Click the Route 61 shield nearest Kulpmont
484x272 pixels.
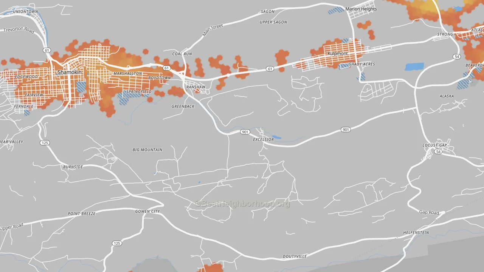coord(270,69)
